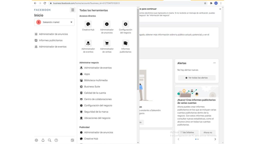Open Chrome three-dot menu

click(x=221, y=3)
